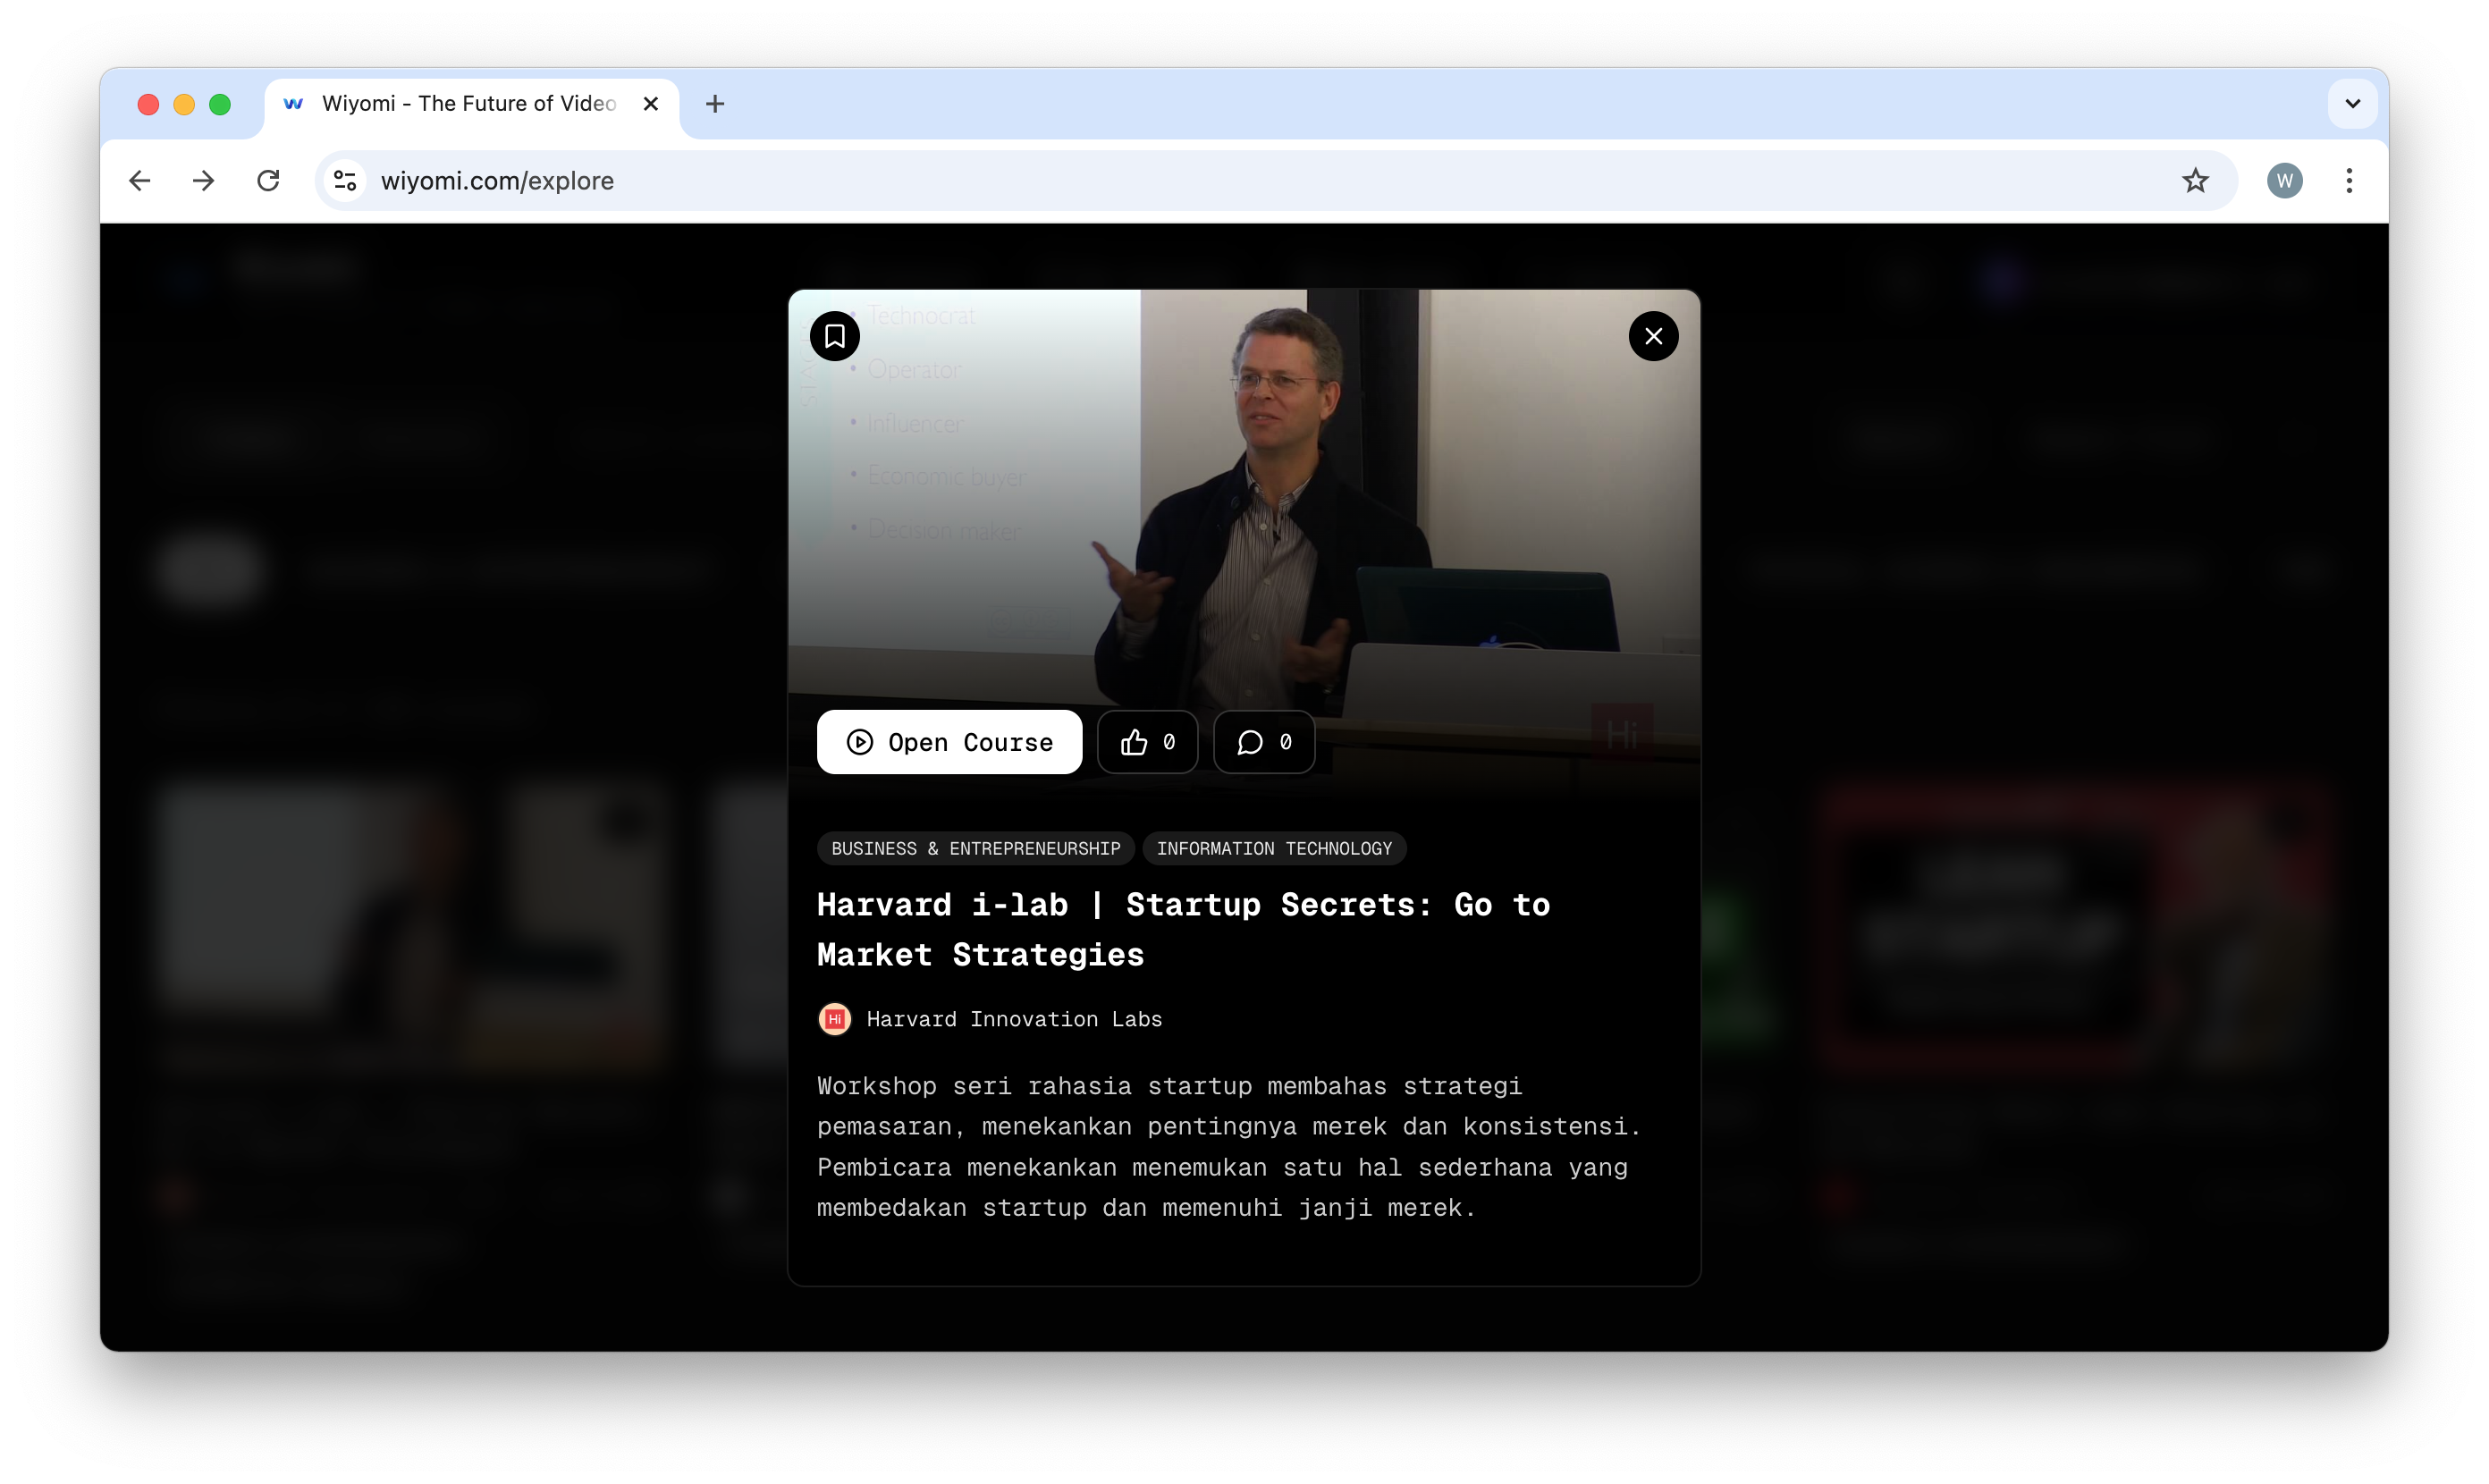Close the course modal with X
Screen dimensions: 2489x1484
click(x=1653, y=336)
